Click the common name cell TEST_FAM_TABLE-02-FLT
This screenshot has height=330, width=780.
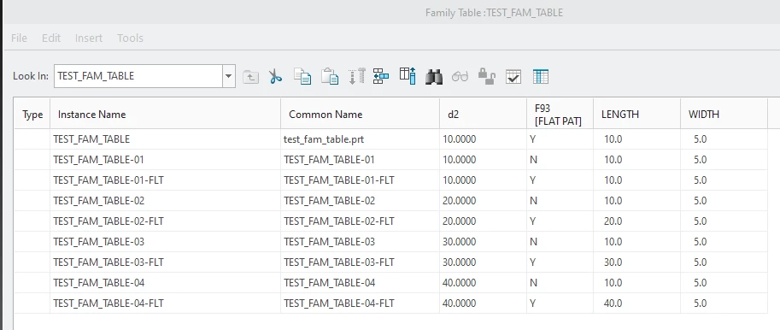coord(361,221)
